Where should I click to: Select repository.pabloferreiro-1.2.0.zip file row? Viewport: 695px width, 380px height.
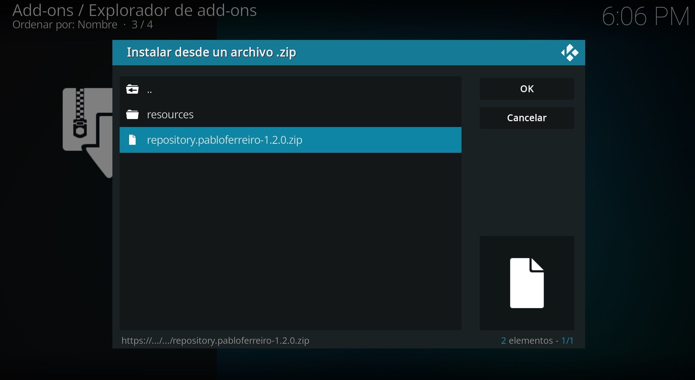coord(290,140)
